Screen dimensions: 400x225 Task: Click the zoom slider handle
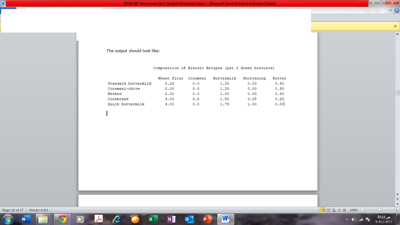coord(380,210)
